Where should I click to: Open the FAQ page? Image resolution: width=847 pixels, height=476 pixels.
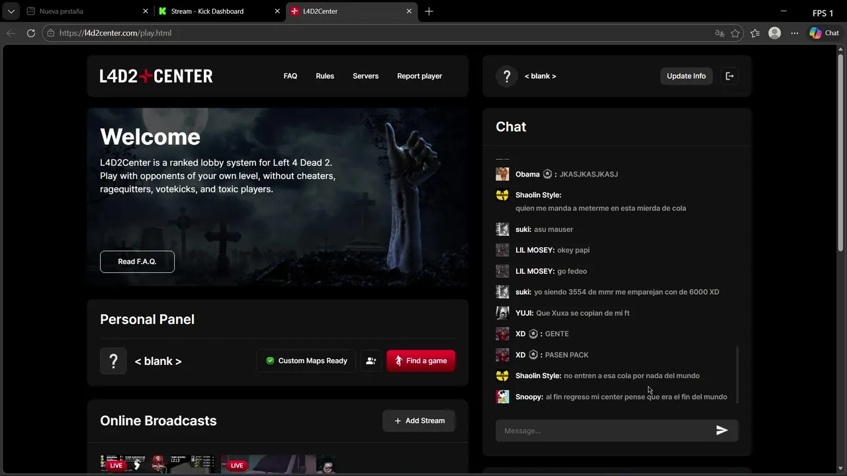(x=290, y=76)
